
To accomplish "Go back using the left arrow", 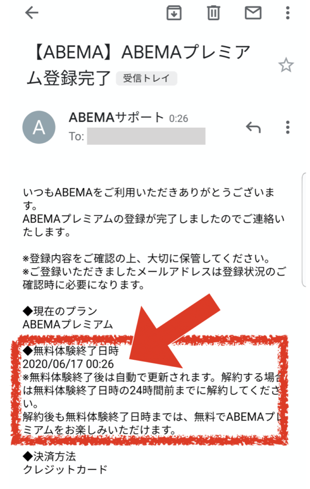I will (32, 13).
